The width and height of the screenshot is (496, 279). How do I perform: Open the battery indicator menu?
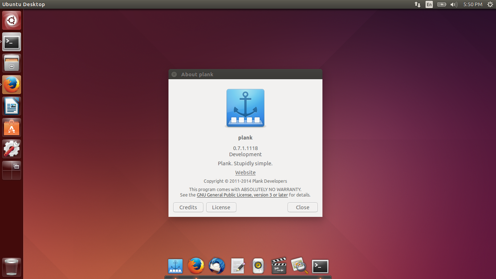(442, 4)
